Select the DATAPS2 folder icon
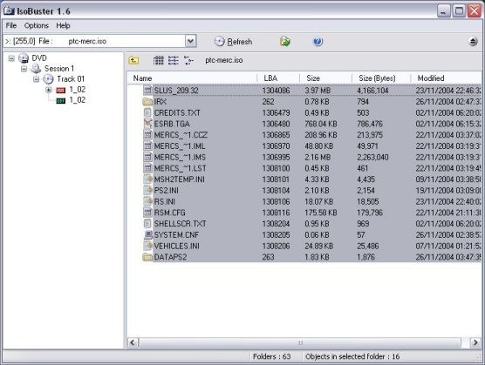485x365 pixels. pyautogui.click(x=147, y=257)
